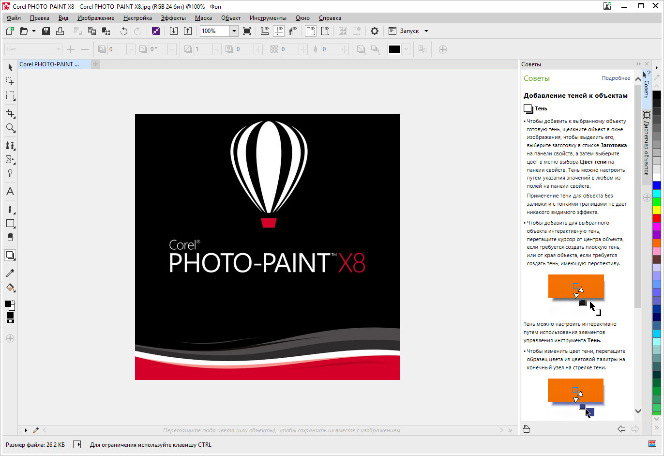
Task: Click the Save disk icon
Action: click(46, 31)
